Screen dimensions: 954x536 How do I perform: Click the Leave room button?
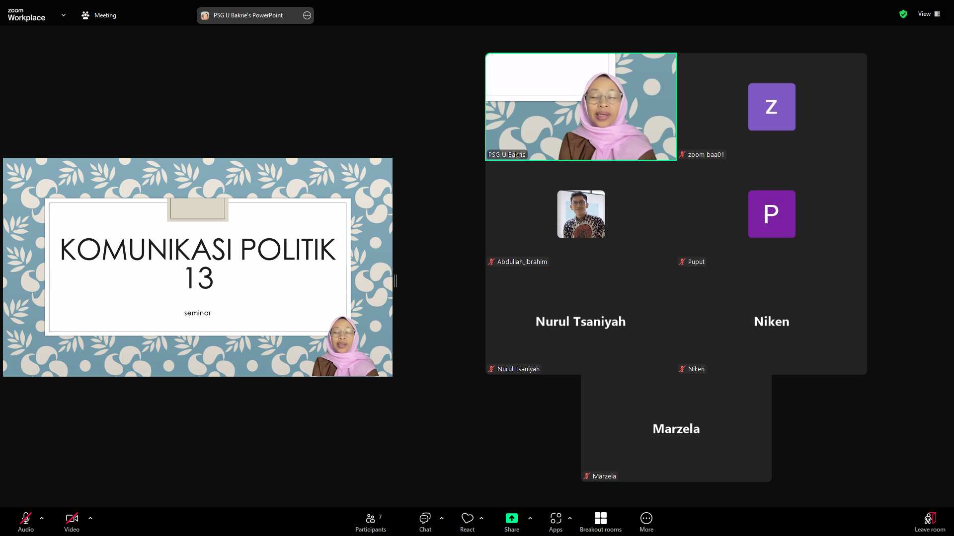tap(930, 522)
